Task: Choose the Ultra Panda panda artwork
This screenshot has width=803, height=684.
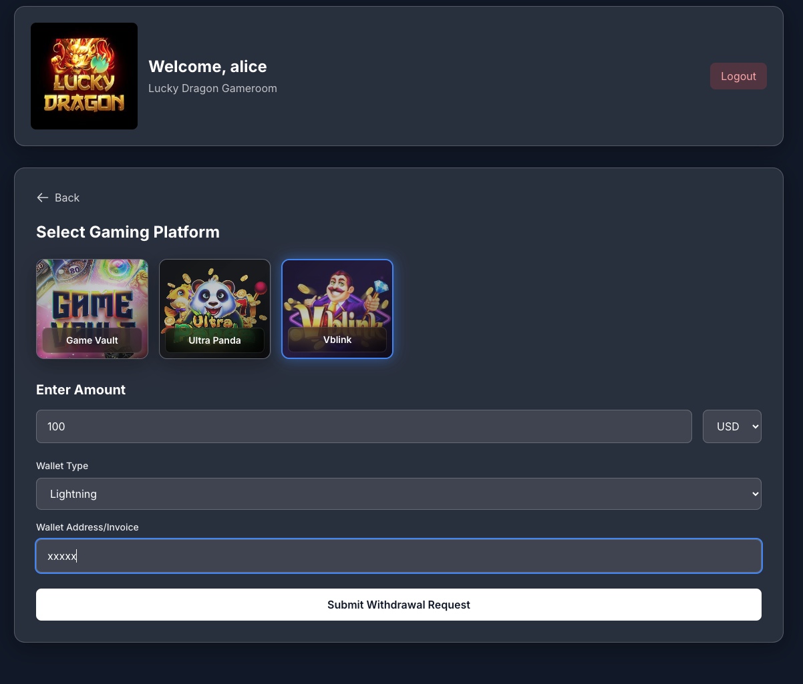Action: pyautogui.click(x=214, y=294)
